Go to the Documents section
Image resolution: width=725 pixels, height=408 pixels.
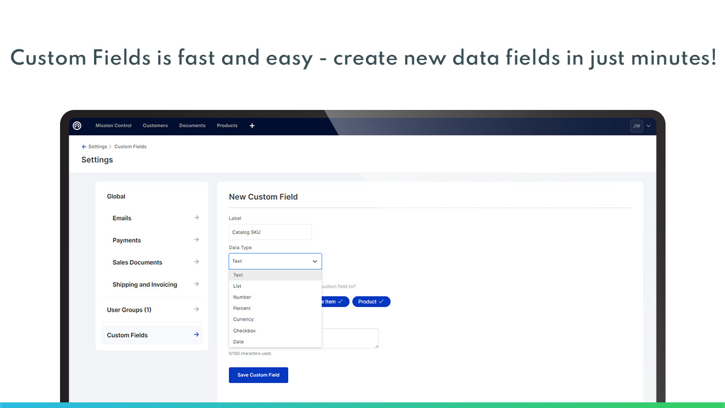[x=192, y=126]
